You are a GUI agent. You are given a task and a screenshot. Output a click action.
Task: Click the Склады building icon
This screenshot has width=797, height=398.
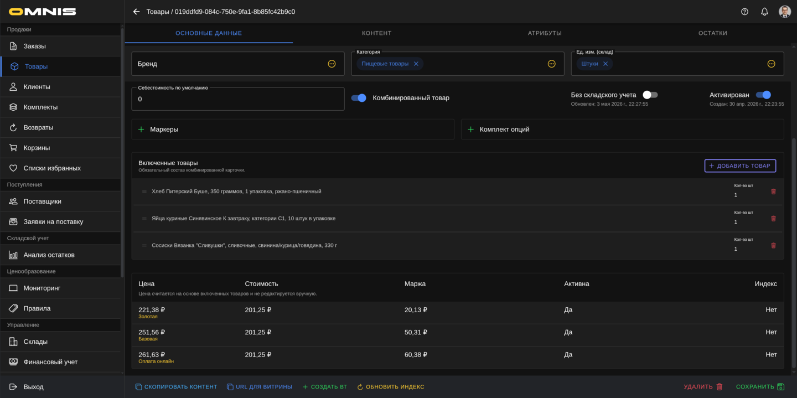pyautogui.click(x=13, y=342)
